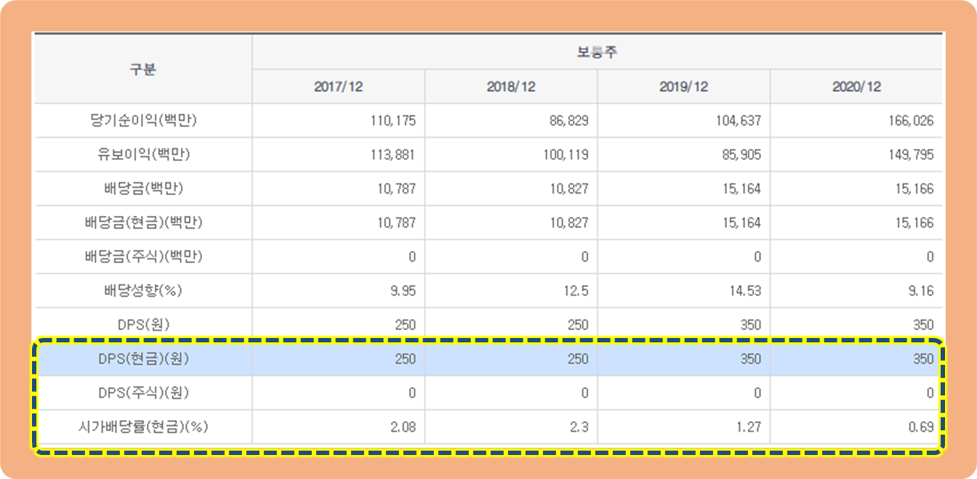
Task: Select dividend yield 2.08
Action: (403, 427)
